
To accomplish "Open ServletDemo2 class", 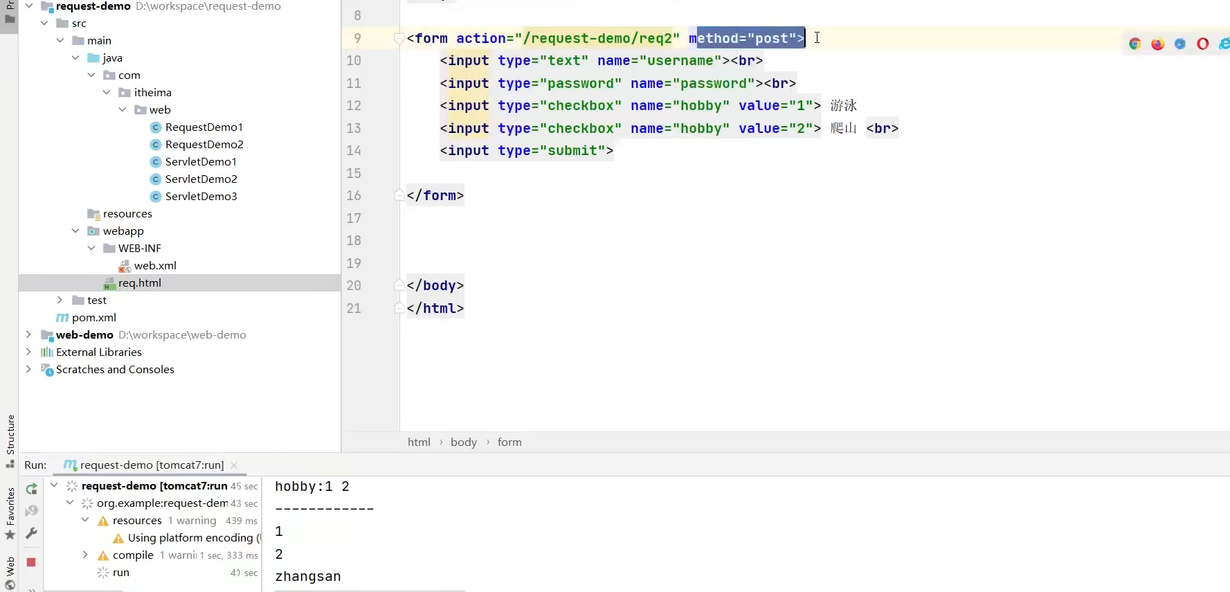I will click(x=201, y=179).
